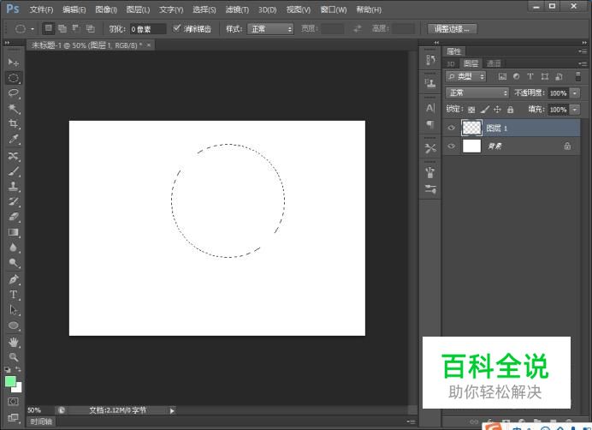Select the Hand tool
The width and height of the screenshot is (592, 430).
pos(14,341)
